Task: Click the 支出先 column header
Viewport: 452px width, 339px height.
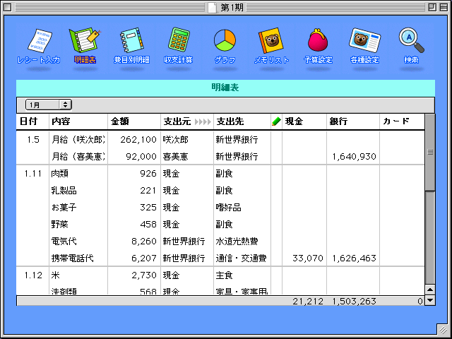Action: [230, 121]
